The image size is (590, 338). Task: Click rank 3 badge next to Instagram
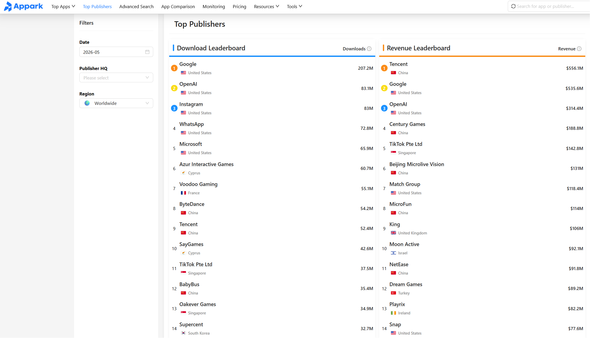[174, 108]
